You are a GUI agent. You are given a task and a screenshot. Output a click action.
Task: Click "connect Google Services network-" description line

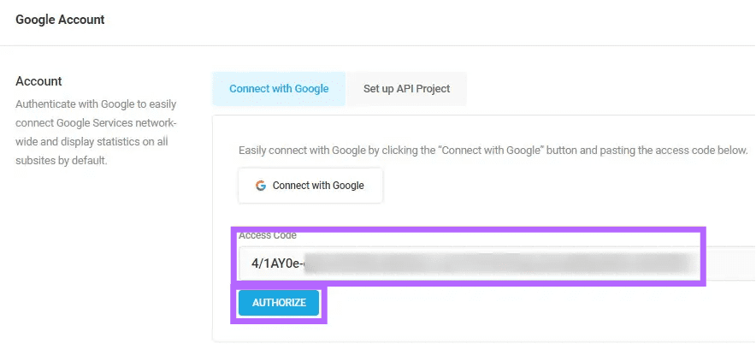coord(96,123)
